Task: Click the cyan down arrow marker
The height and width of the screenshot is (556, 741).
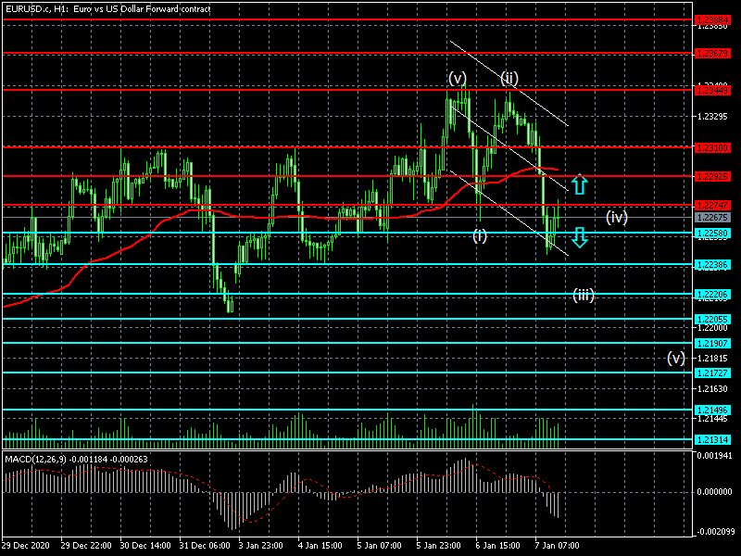Action: [579, 237]
